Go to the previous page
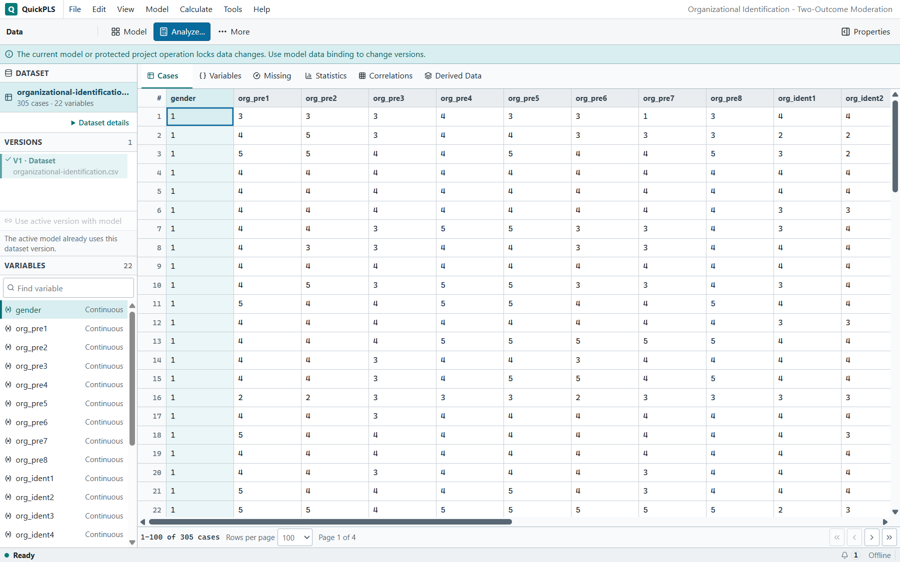This screenshot has width=900, height=562. click(x=854, y=538)
